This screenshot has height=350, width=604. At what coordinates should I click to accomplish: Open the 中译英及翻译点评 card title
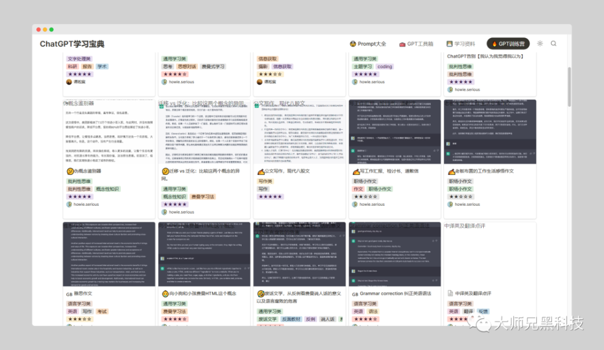click(473, 294)
